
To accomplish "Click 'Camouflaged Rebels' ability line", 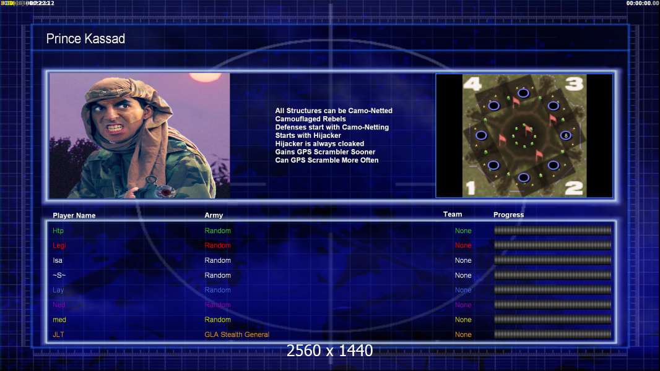I will 311,119.
